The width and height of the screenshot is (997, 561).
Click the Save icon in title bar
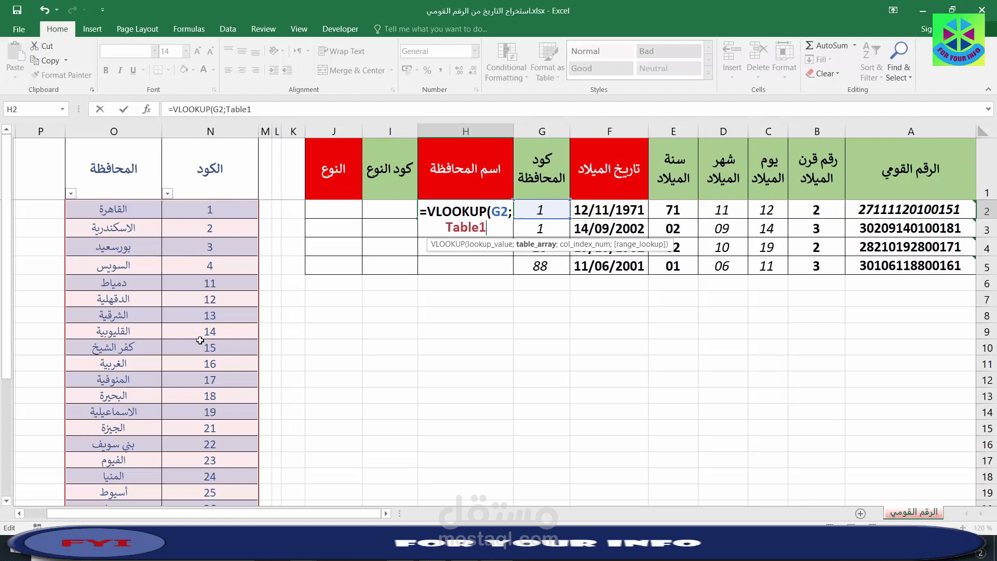(17, 10)
